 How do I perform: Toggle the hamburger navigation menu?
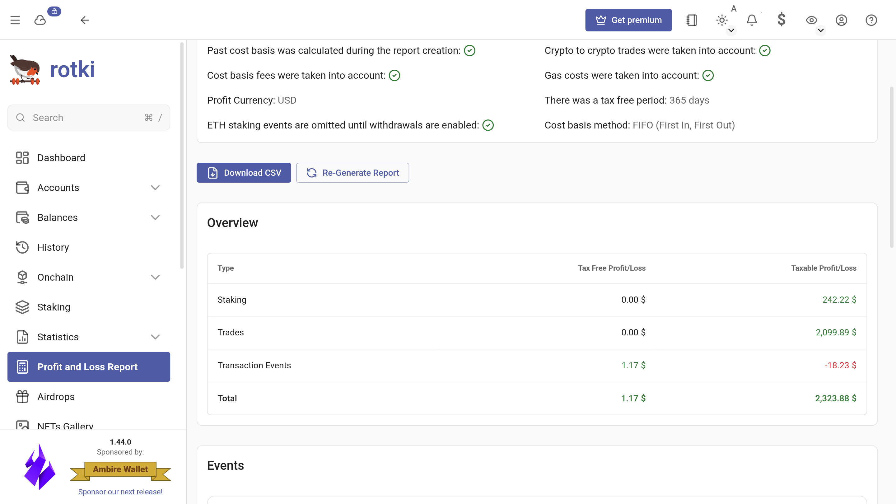[15, 20]
